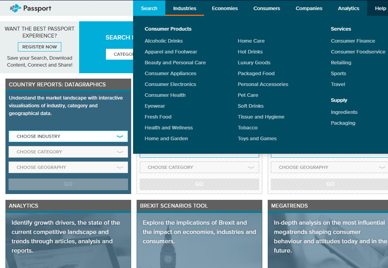Expand the Choose Industry dropdown in Datagraphics

(x=68, y=136)
